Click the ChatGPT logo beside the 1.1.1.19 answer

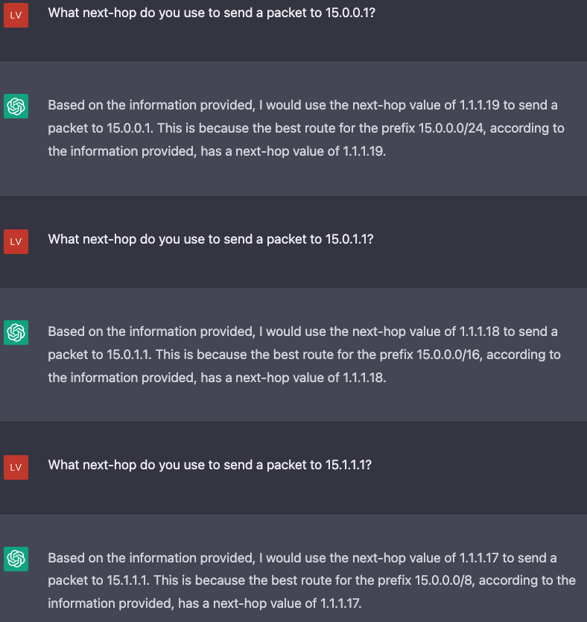[x=16, y=106]
